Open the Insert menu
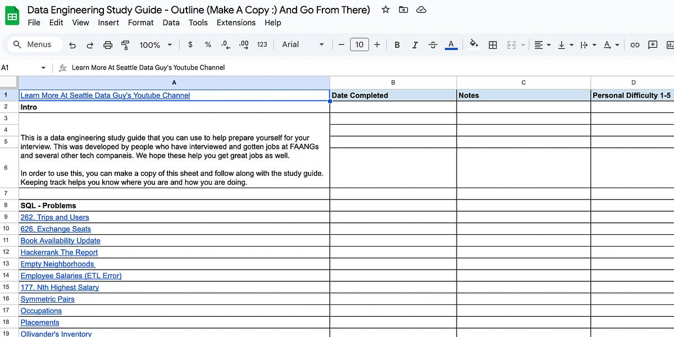Screen dimensions: 674x337 pyautogui.click(x=108, y=22)
